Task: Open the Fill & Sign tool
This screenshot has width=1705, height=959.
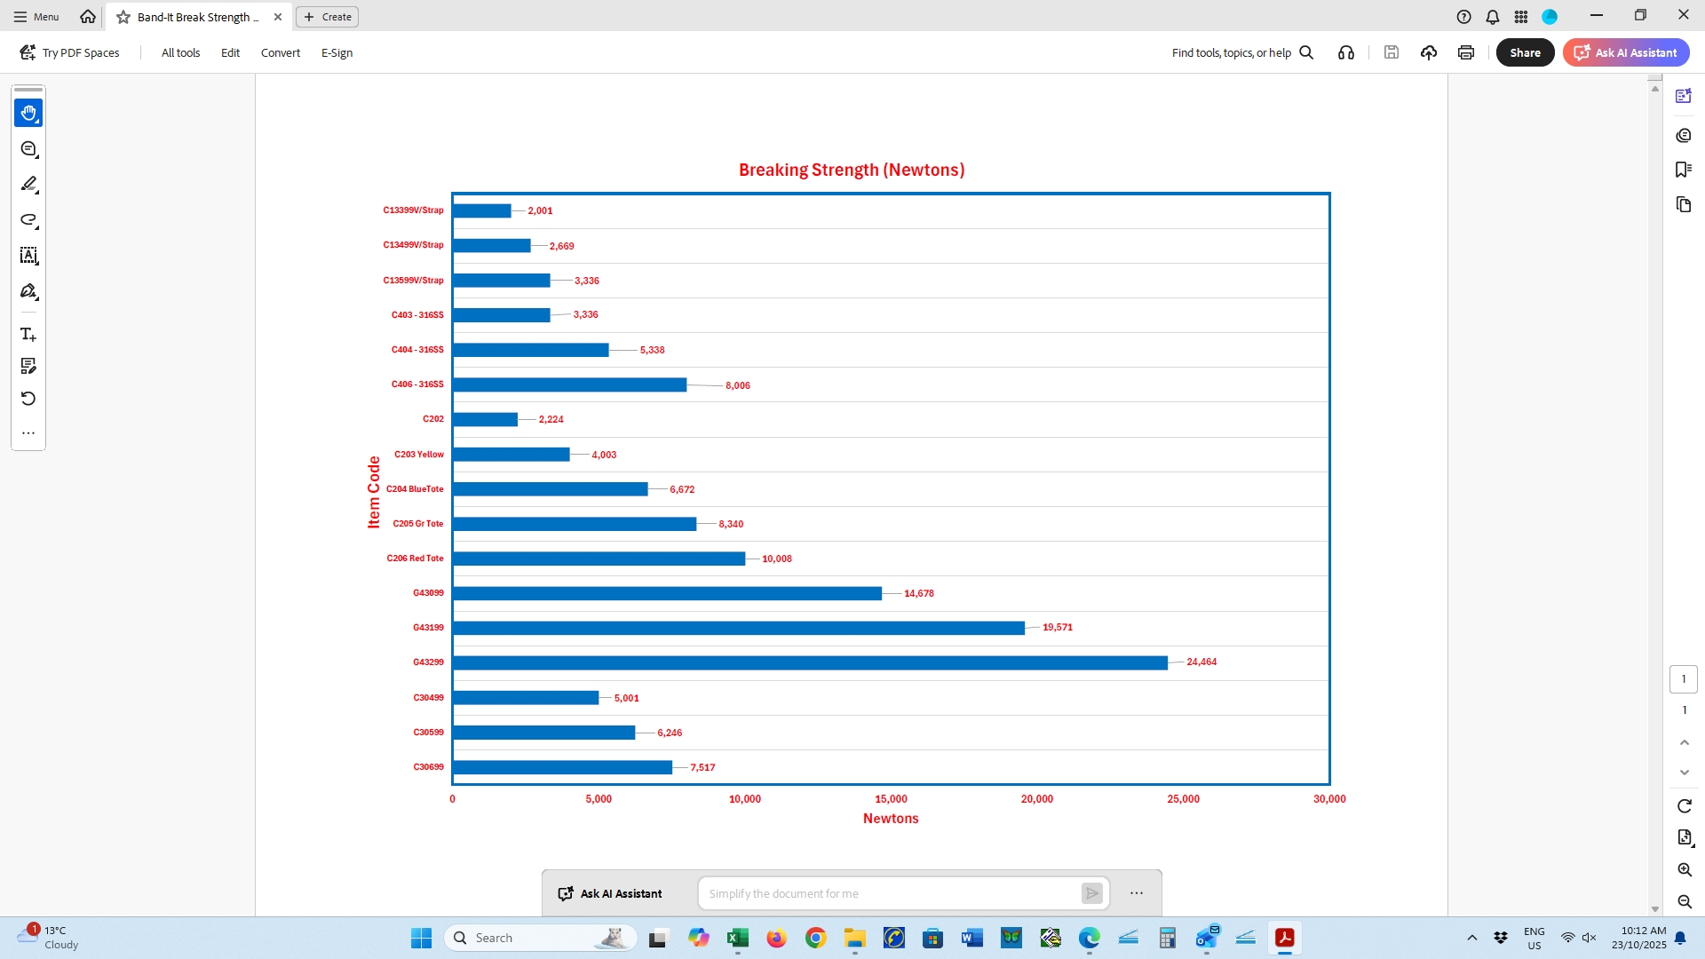Action: click(x=28, y=291)
